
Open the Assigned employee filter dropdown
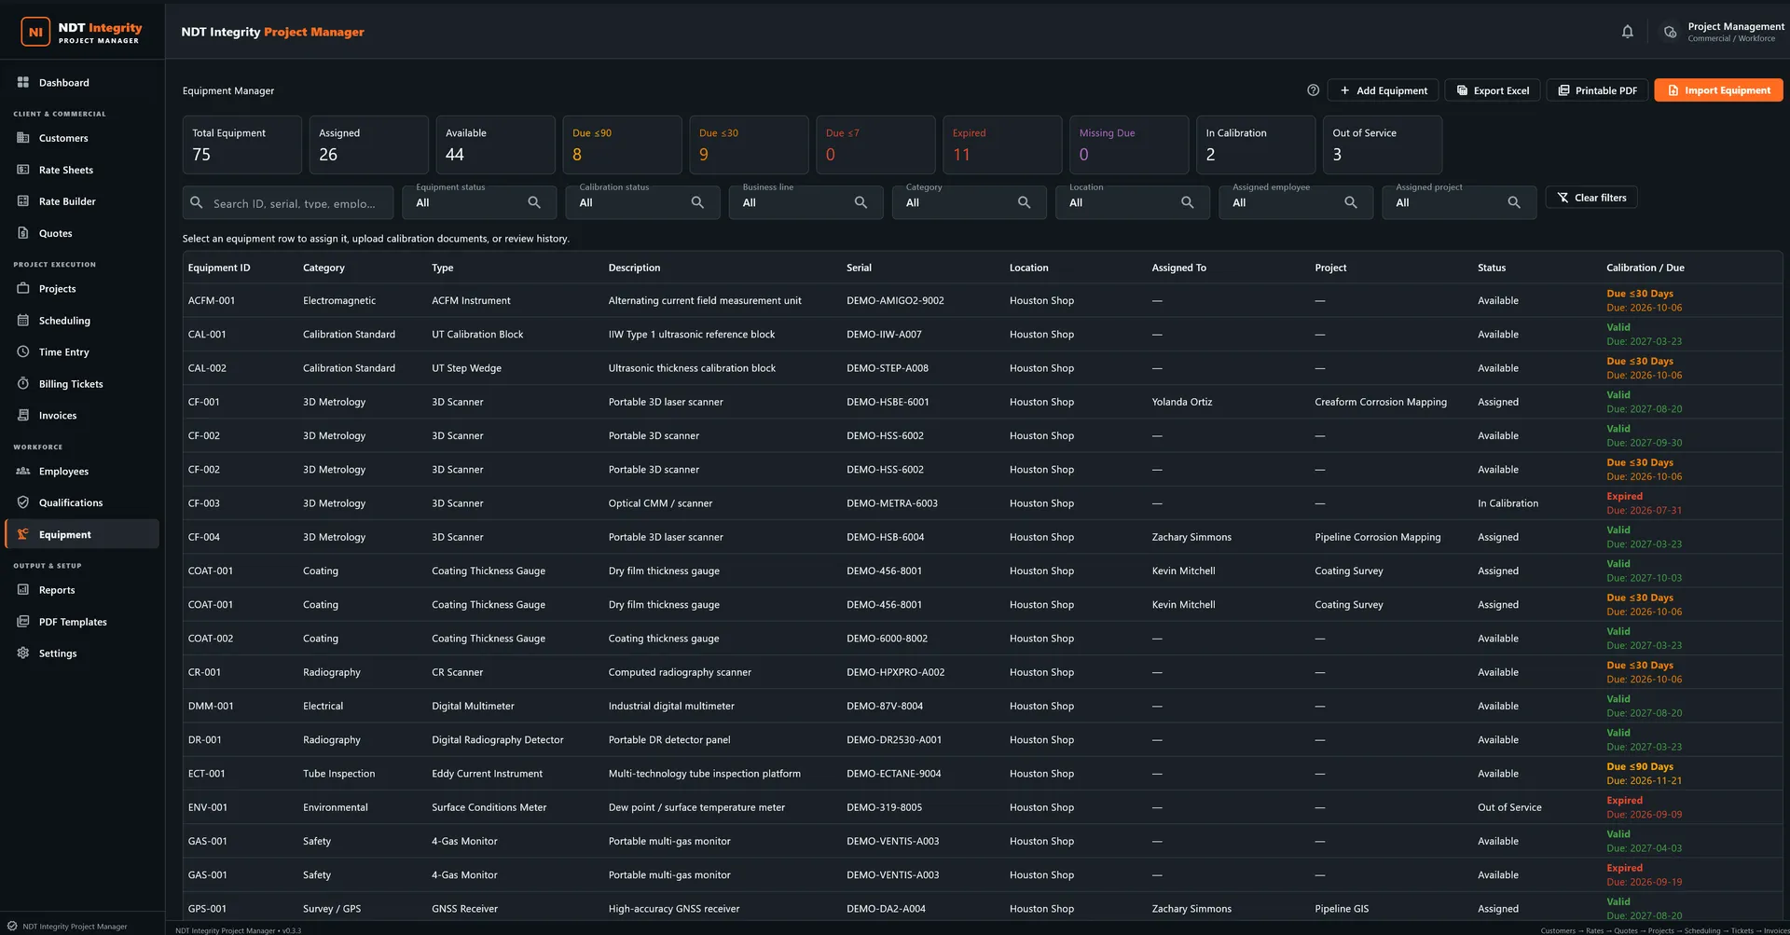click(1296, 202)
